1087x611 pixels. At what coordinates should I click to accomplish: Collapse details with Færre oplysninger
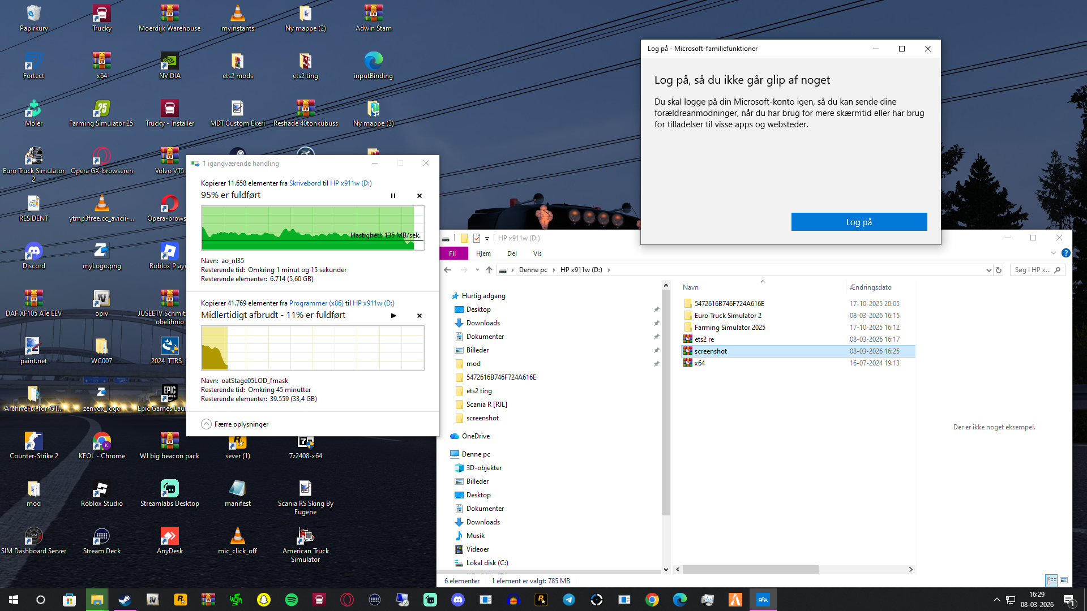point(235,424)
